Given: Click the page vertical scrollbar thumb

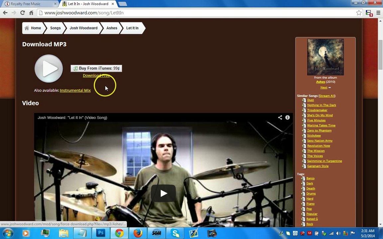Looking at the screenshot, I should coord(380,54).
